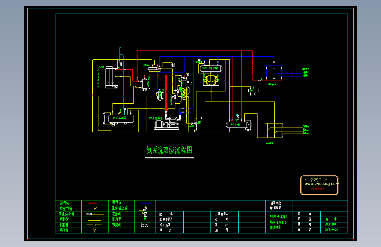Select the balance pipe legend symbol
381x247 pixels.
94,225
